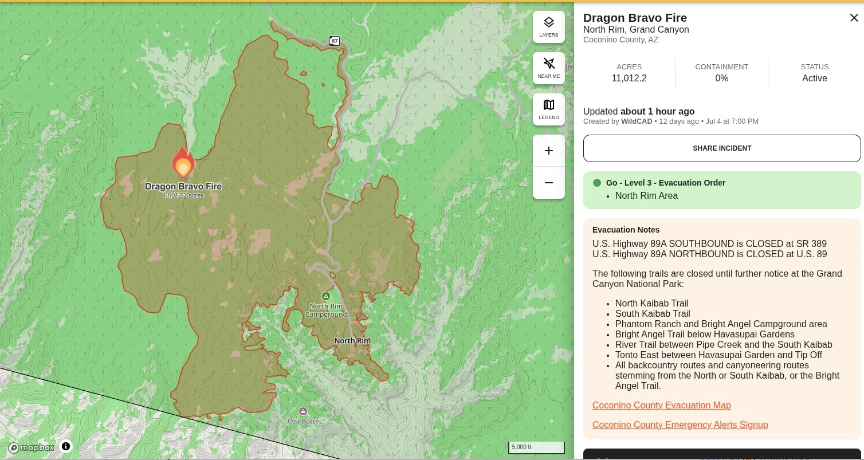Share the incident via Share Incident button

coord(722,148)
